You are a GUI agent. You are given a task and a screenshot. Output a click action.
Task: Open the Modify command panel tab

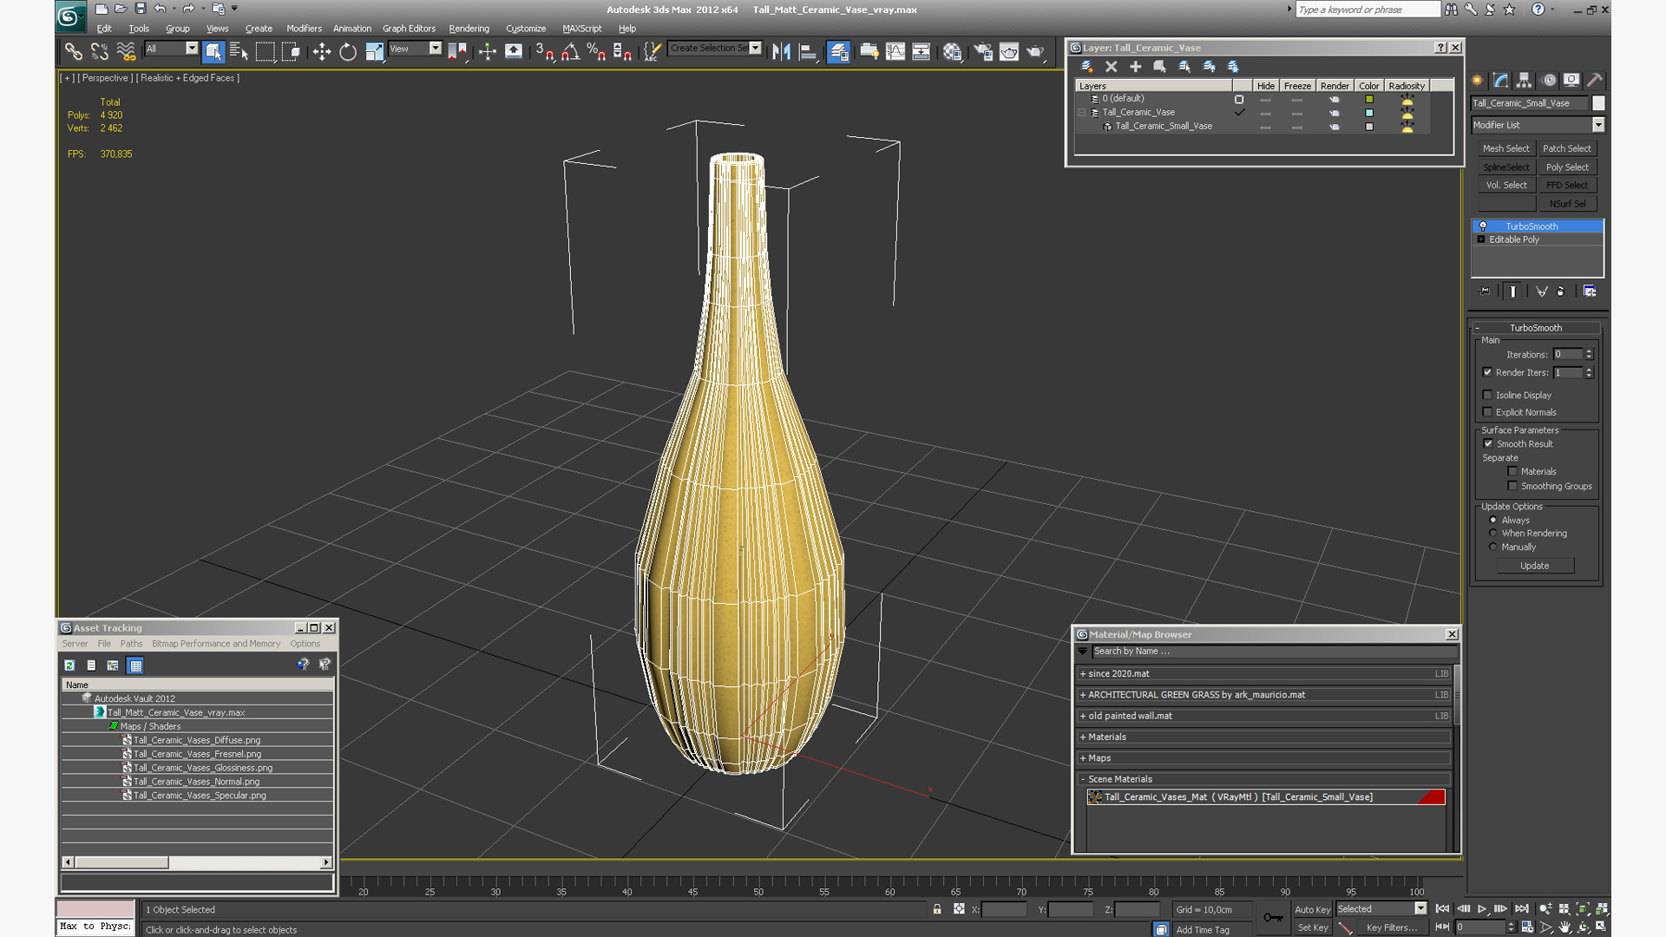click(1500, 80)
